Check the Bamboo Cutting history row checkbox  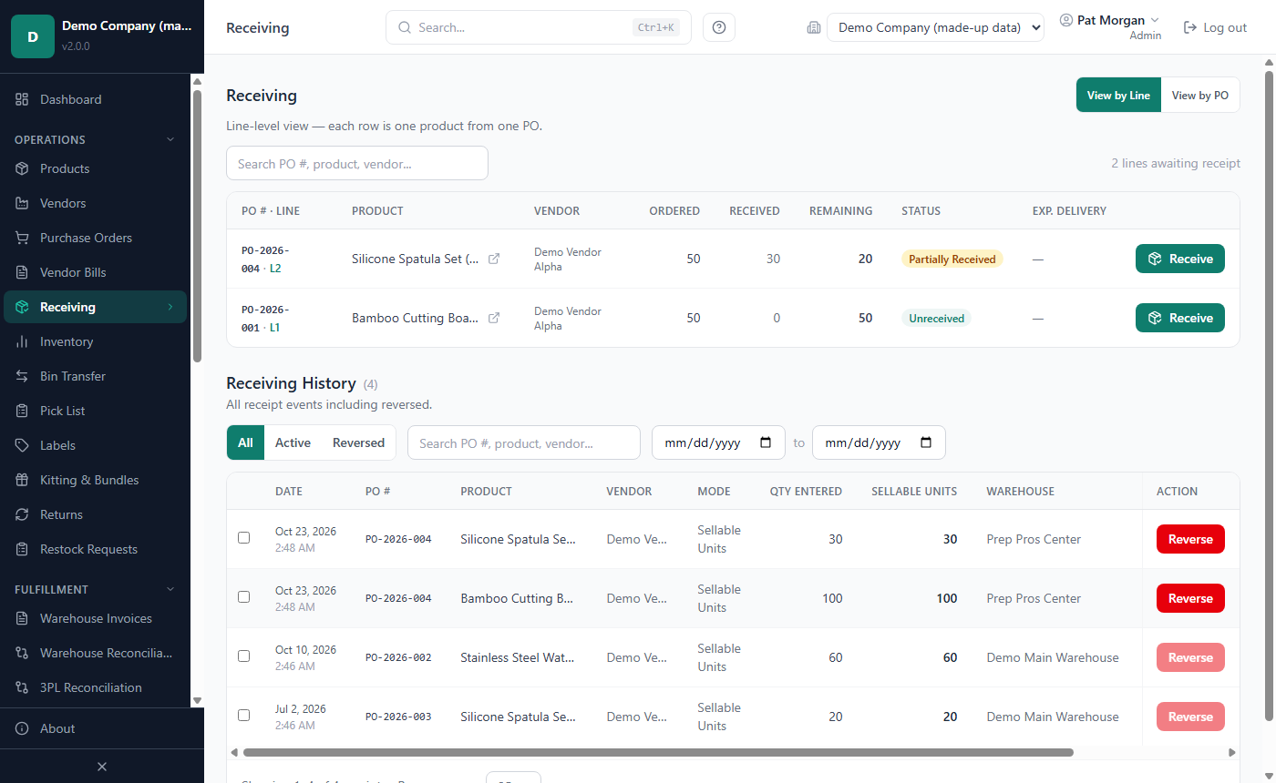[x=243, y=596]
